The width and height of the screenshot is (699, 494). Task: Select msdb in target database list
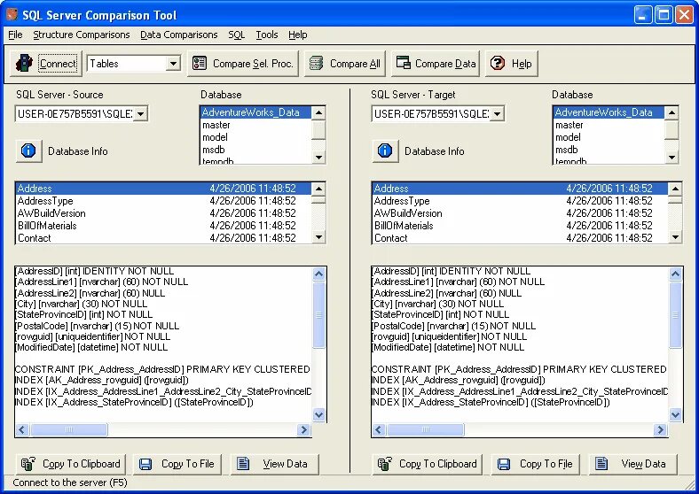coord(609,150)
